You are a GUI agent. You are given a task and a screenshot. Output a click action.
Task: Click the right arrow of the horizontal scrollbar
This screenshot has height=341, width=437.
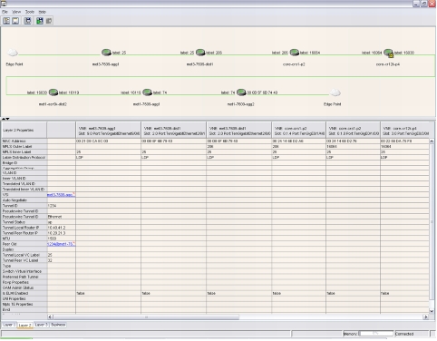426,317
